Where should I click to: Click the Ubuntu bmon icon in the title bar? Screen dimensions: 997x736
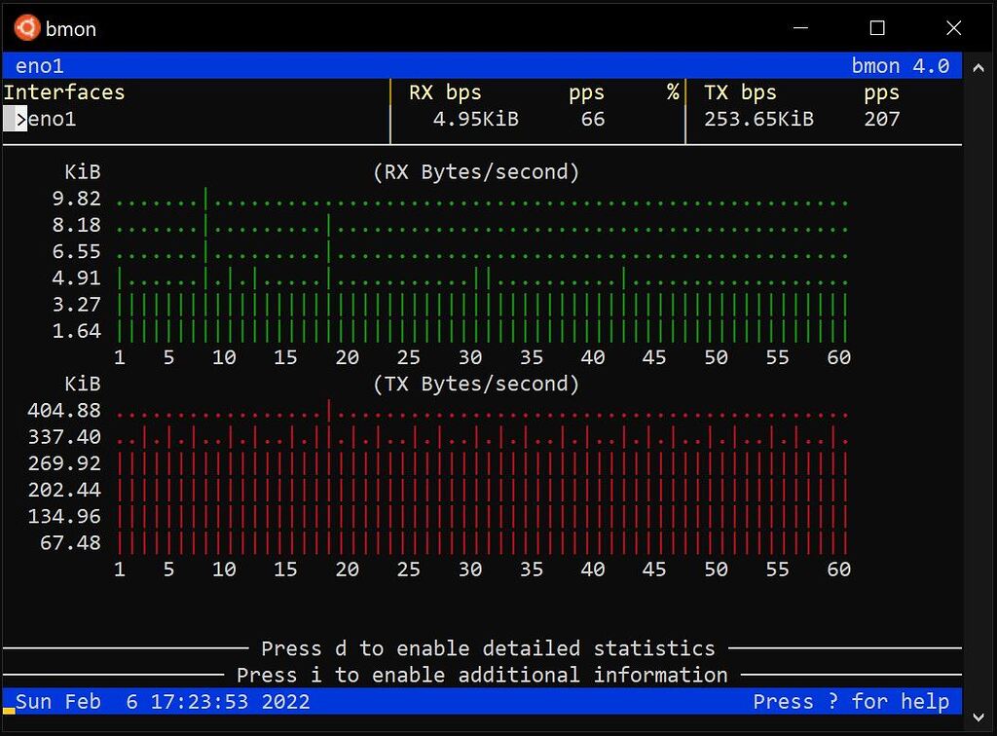click(x=26, y=28)
